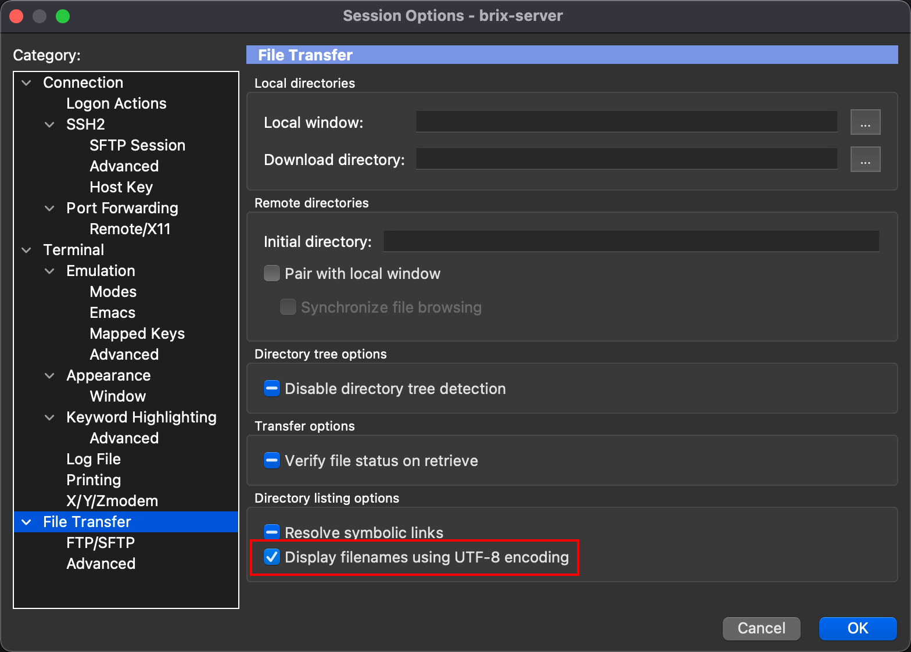
Task: Click the Local window text field
Action: [x=626, y=123]
